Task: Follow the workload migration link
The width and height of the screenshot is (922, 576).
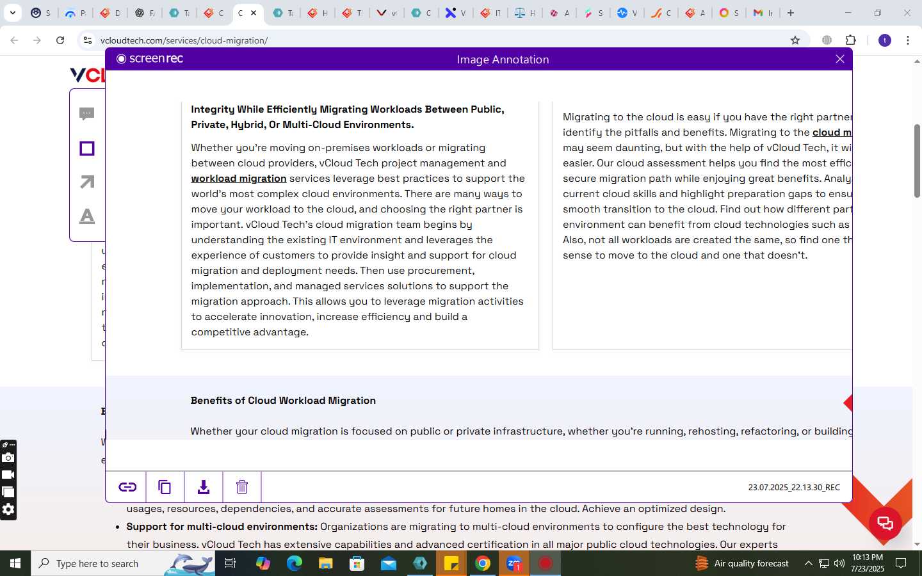Action: tap(239, 179)
